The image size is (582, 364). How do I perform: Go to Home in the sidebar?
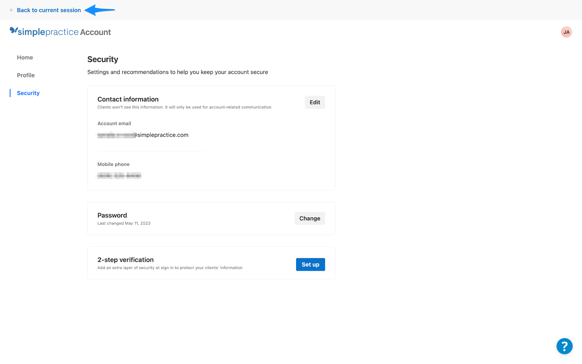(x=25, y=57)
